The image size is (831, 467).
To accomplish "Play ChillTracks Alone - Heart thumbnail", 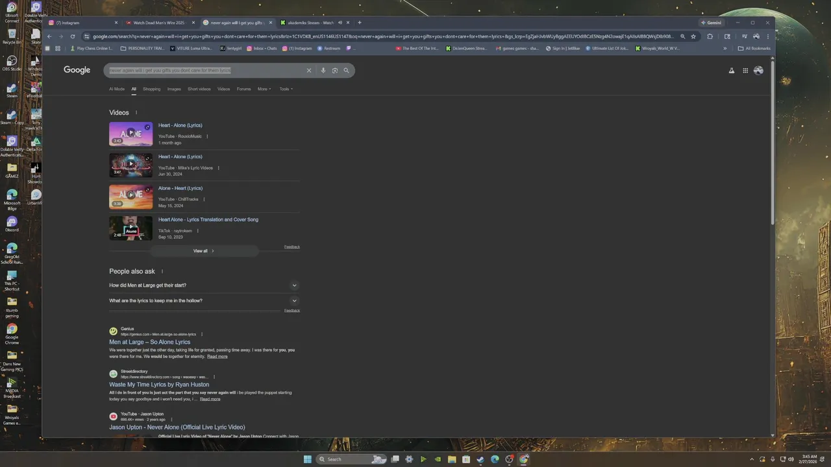I will pos(130,197).
